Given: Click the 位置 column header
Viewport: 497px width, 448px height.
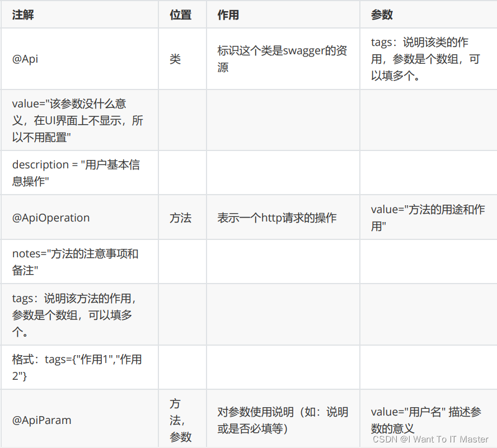Looking at the screenshot, I should (x=182, y=15).
